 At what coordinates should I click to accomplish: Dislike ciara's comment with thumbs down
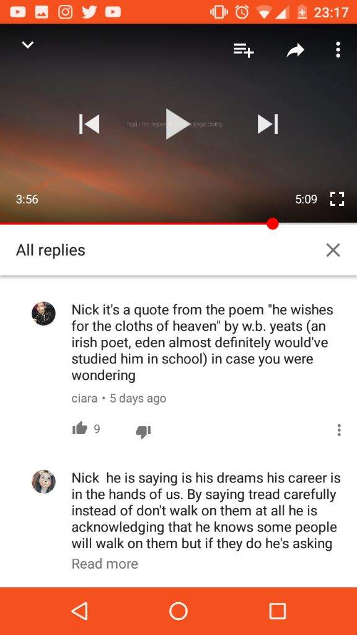click(x=143, y=432)
